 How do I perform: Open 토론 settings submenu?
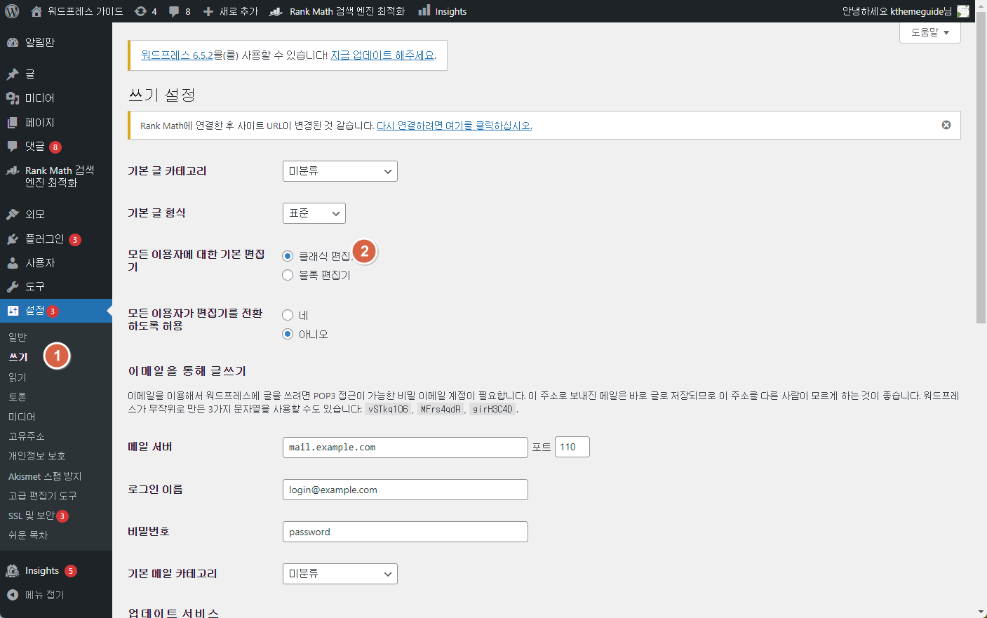pos(18,397)
